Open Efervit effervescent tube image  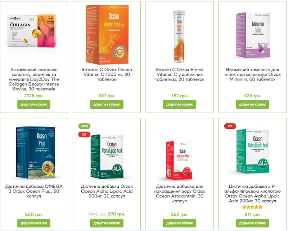pos(179,36)
